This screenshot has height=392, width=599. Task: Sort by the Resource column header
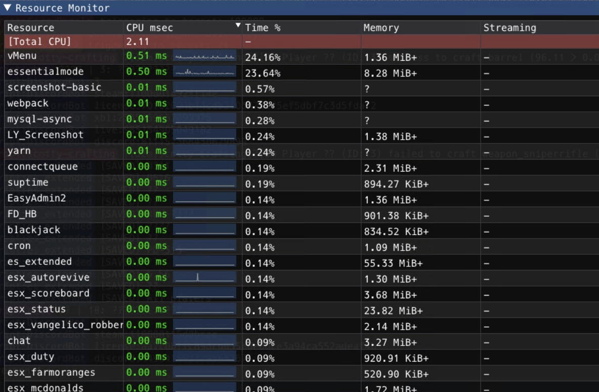coord(30,28)
